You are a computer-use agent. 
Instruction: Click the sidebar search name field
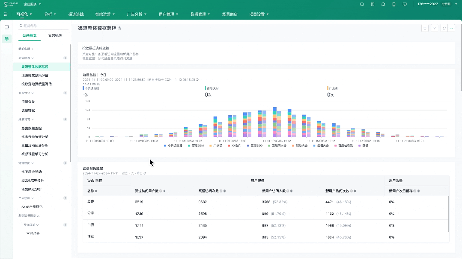point(44,26)
